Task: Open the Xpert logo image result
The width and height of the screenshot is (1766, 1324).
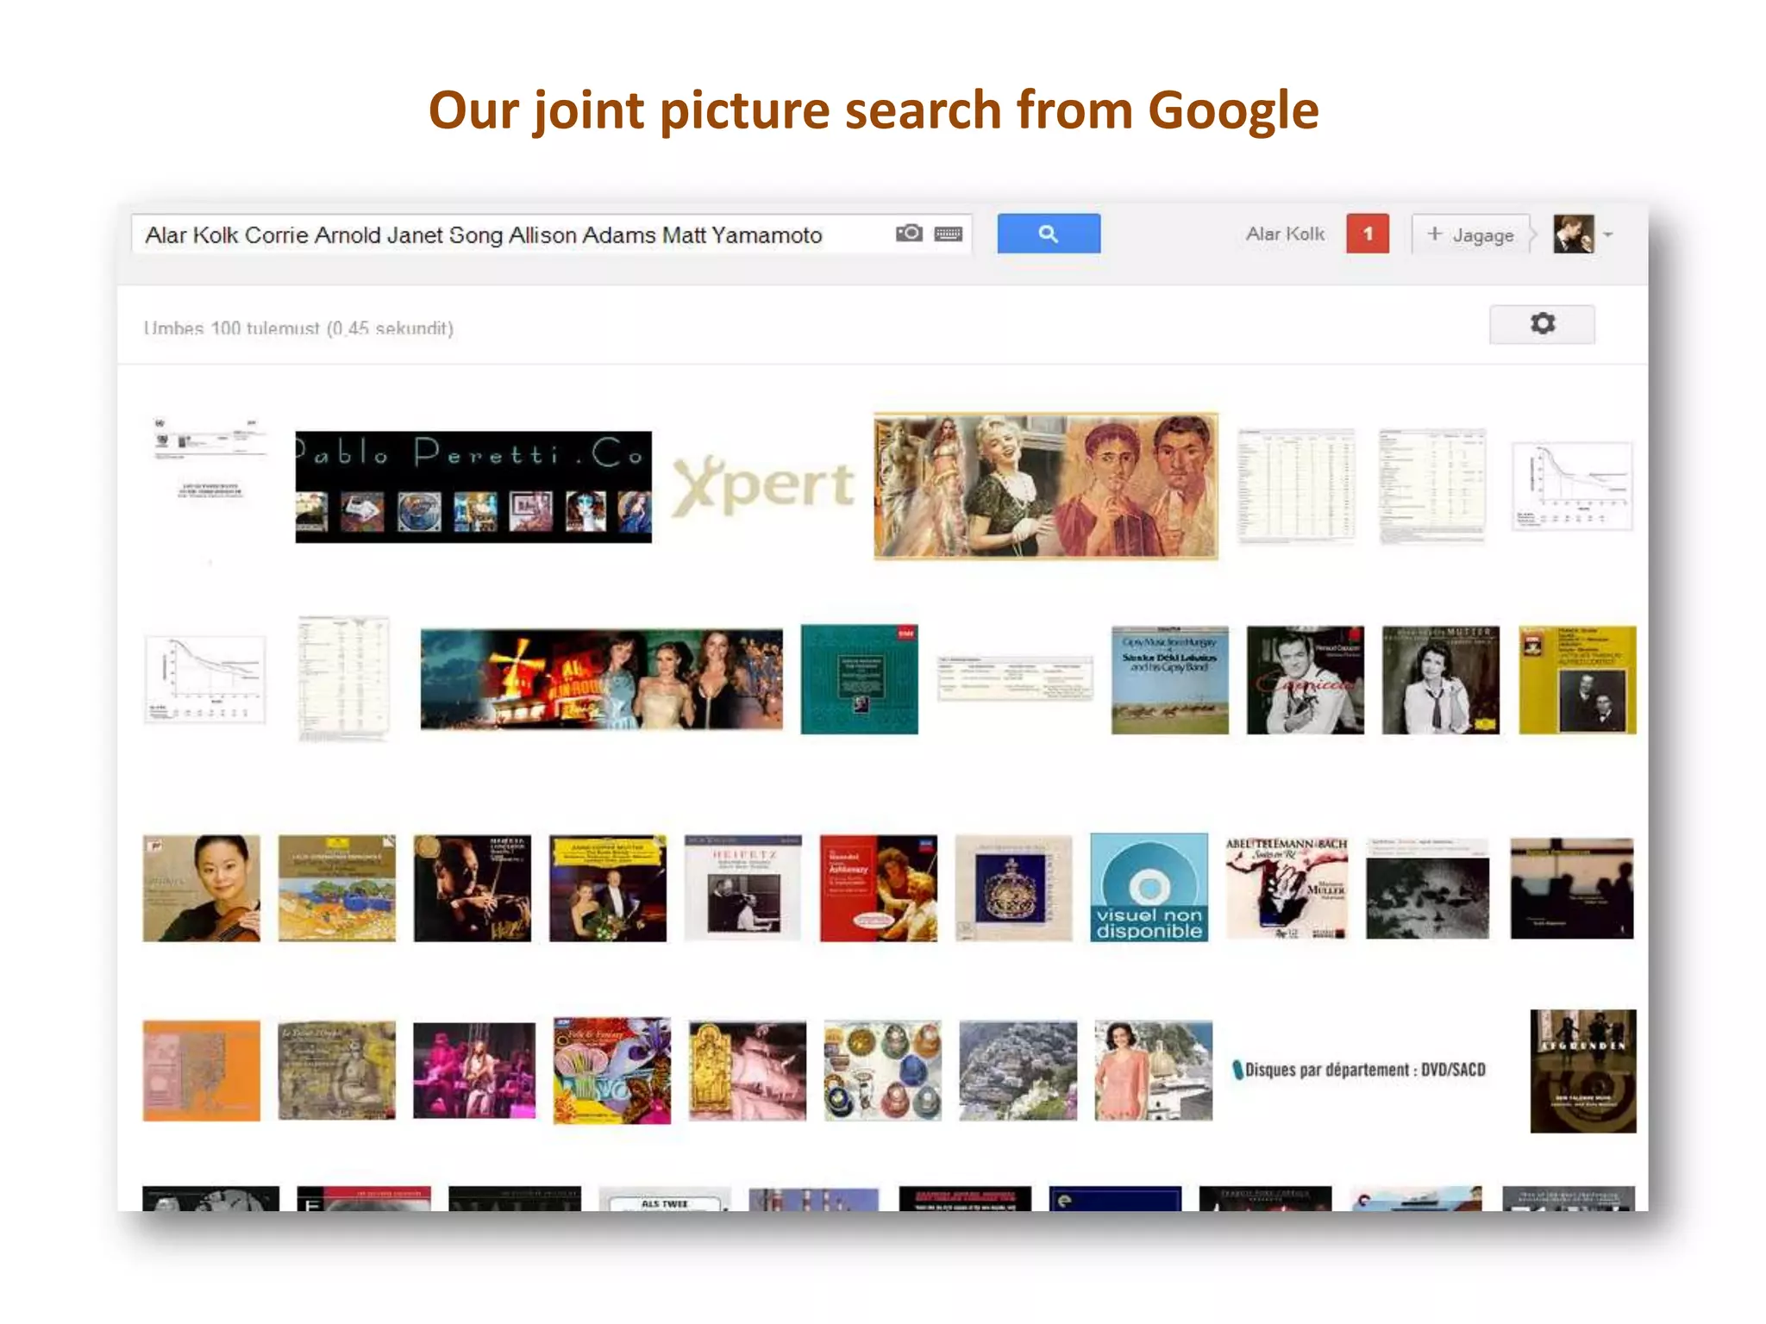Action: tap(762, 485)
